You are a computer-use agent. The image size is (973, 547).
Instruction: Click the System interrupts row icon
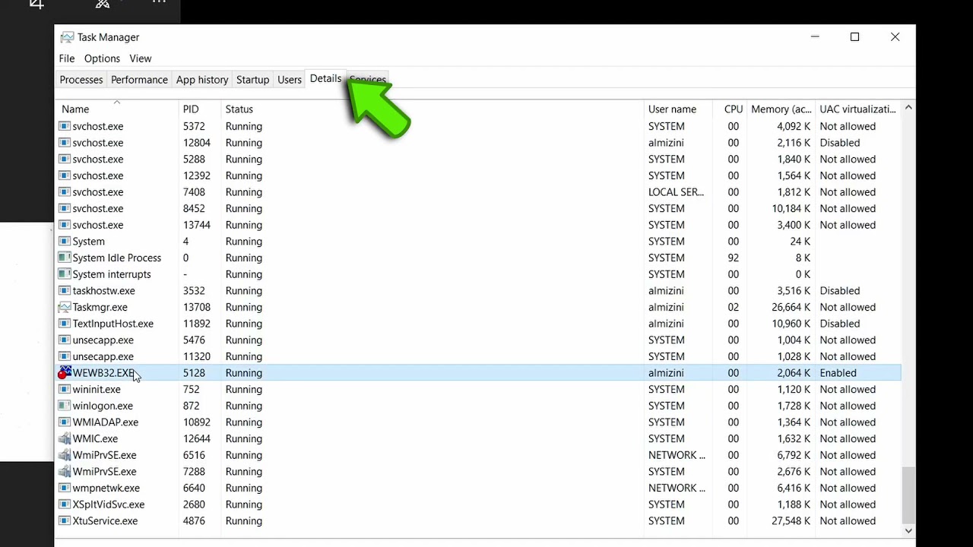(x=65, y=274)
